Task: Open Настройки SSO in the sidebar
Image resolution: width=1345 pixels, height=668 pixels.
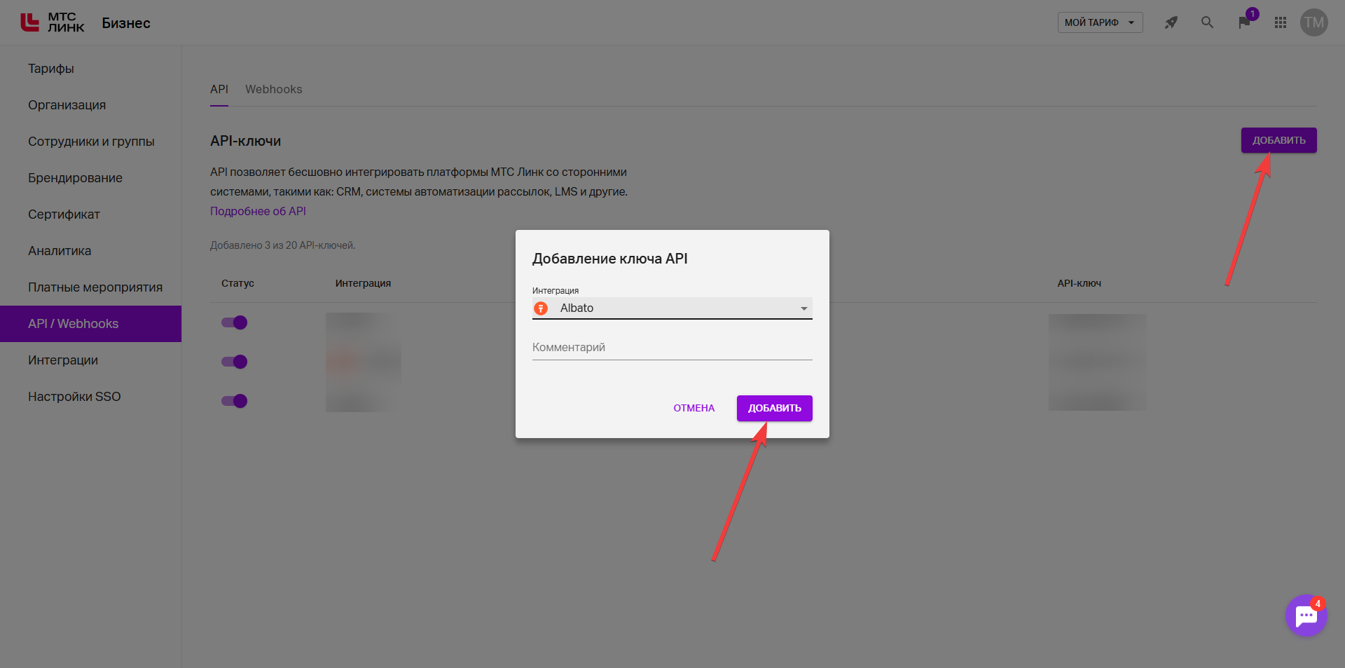Action: [x=90, y=397]
